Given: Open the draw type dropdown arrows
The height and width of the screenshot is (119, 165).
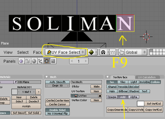Looking at the screenshot, I should point(96,52).
